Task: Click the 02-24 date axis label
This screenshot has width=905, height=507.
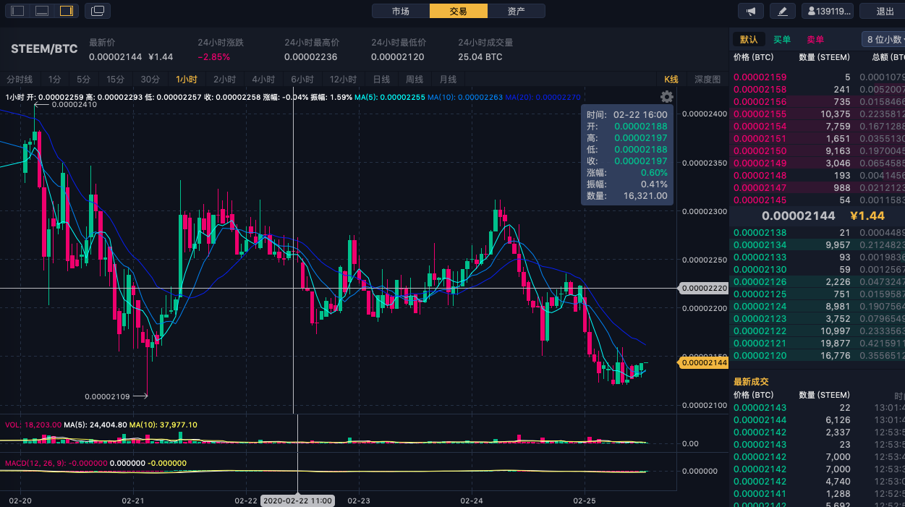Action: point(472,500)
